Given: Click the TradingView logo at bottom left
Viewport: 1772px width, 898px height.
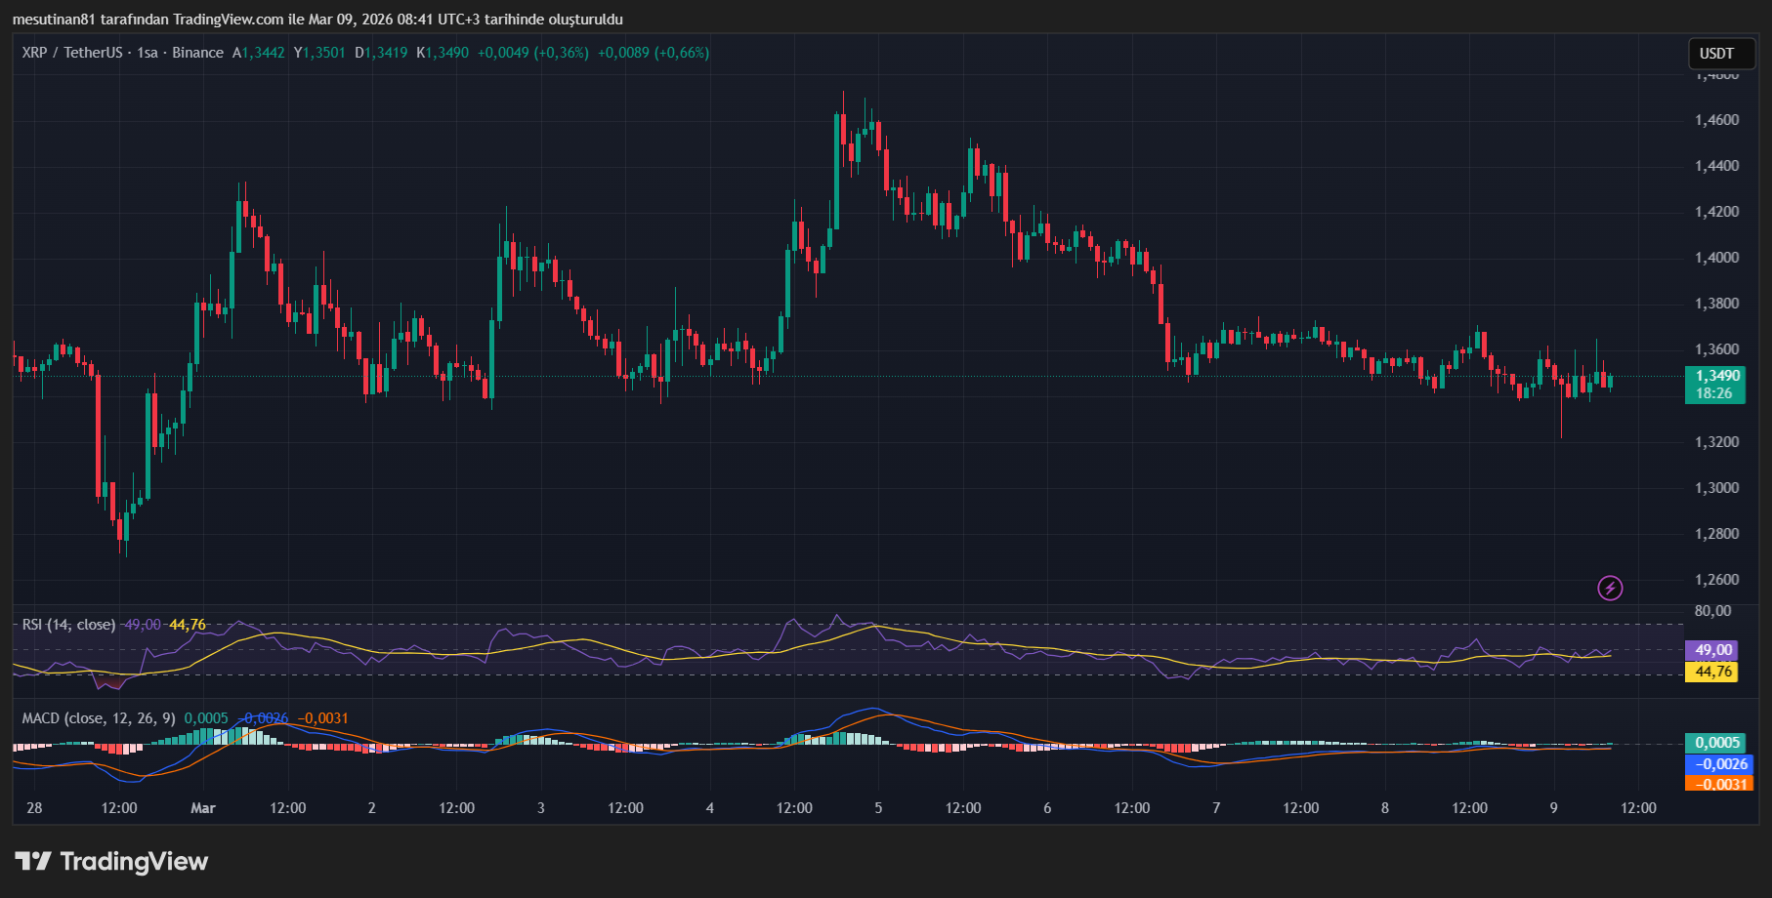Looking at the screenshot, I should click(110, 862).
